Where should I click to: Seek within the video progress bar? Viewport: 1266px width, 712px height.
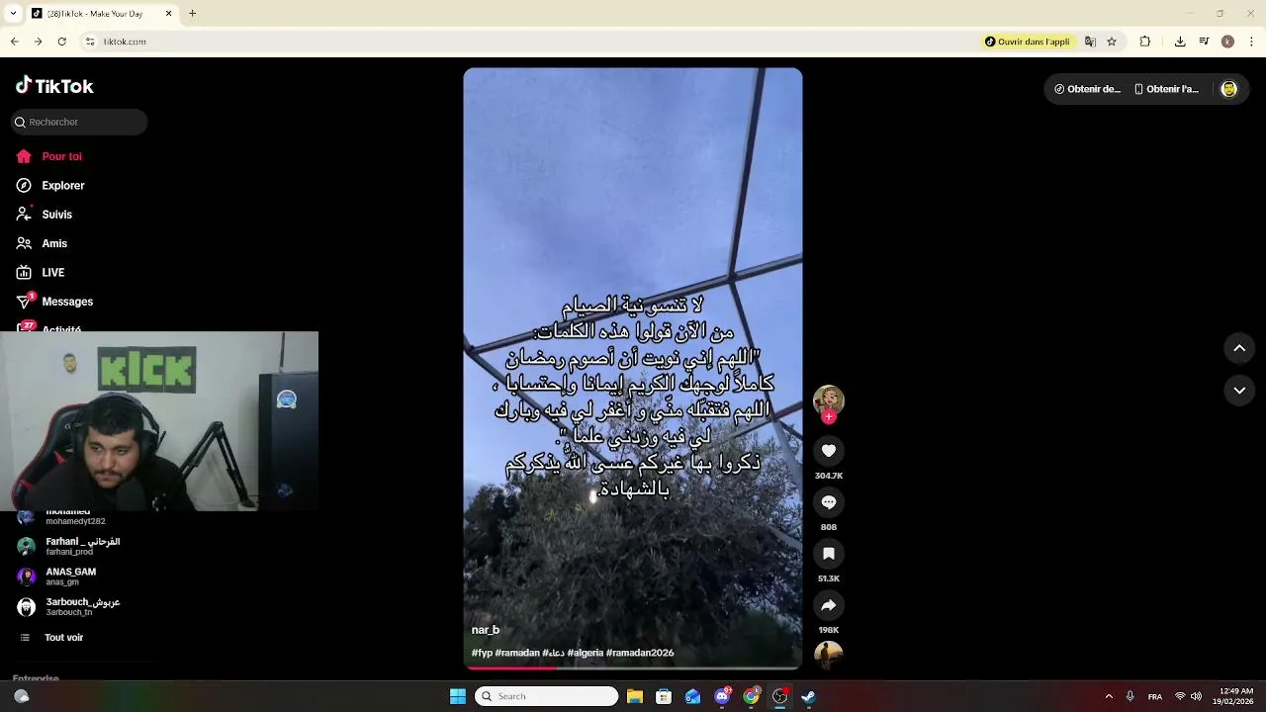click(633, 667)
